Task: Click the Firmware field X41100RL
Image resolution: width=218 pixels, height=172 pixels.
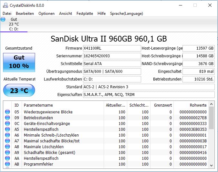Action: tap(112, 48)
